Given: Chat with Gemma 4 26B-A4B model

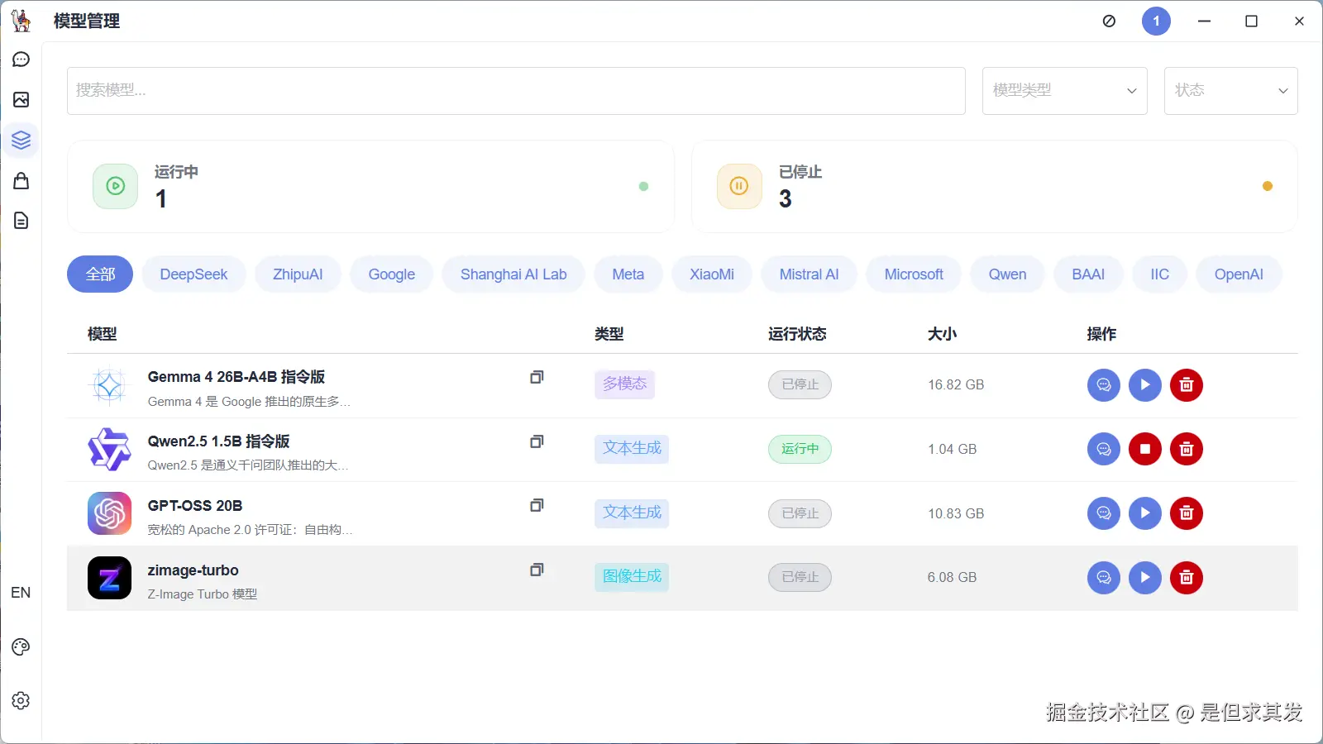Looking at the screenshot, I should 1104,384.
